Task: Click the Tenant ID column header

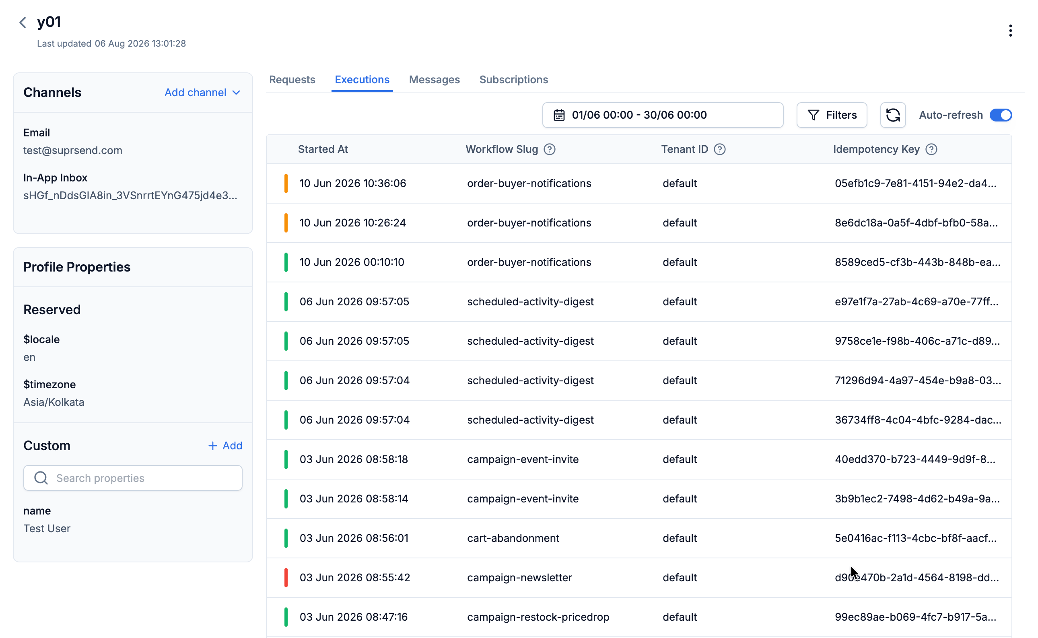Action: click(x=684, y=149)
